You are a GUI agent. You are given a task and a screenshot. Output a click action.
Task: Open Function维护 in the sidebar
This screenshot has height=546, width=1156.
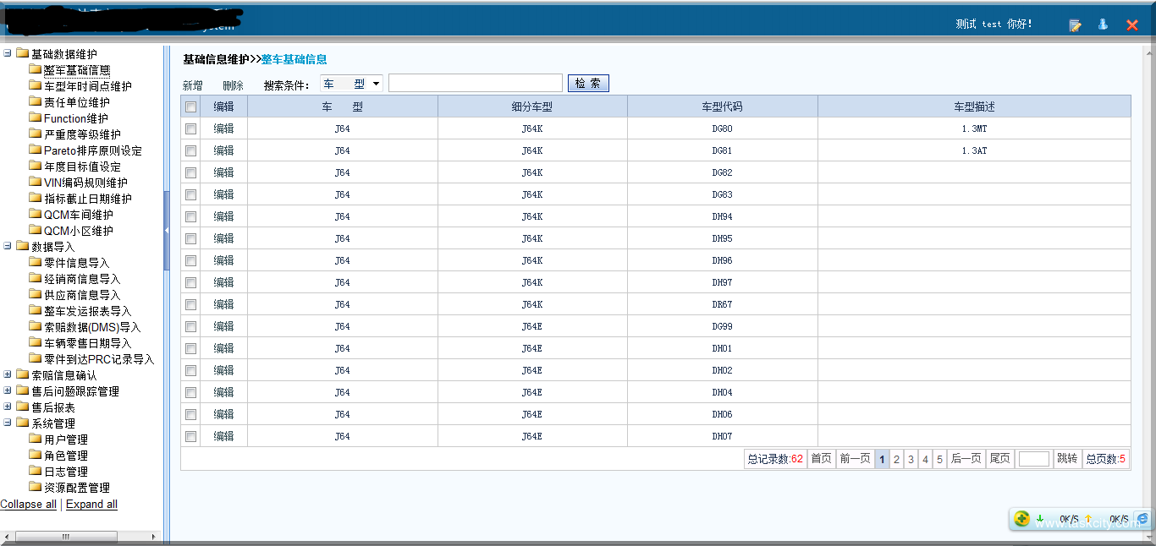pyautogui.click(x=75, y=118)
